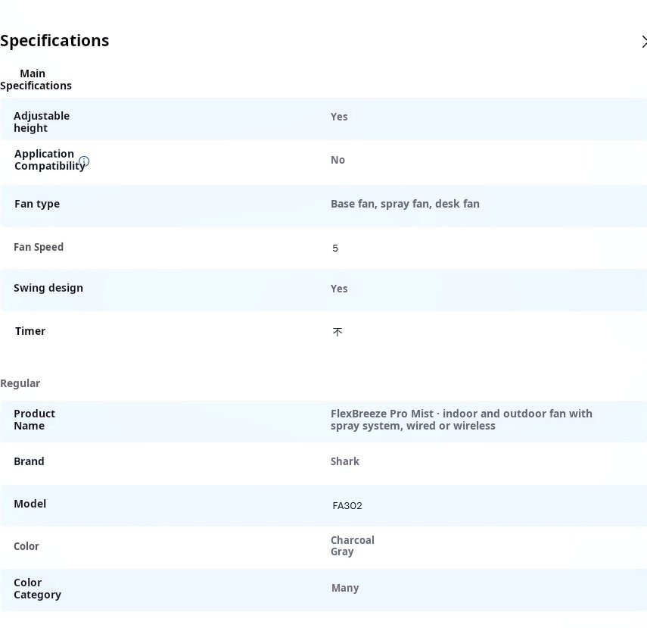The height and width of the screenshot is (628, 647).
Task: Click the Specifications heading
Action: pyautogui.click(x=54, y=41)
